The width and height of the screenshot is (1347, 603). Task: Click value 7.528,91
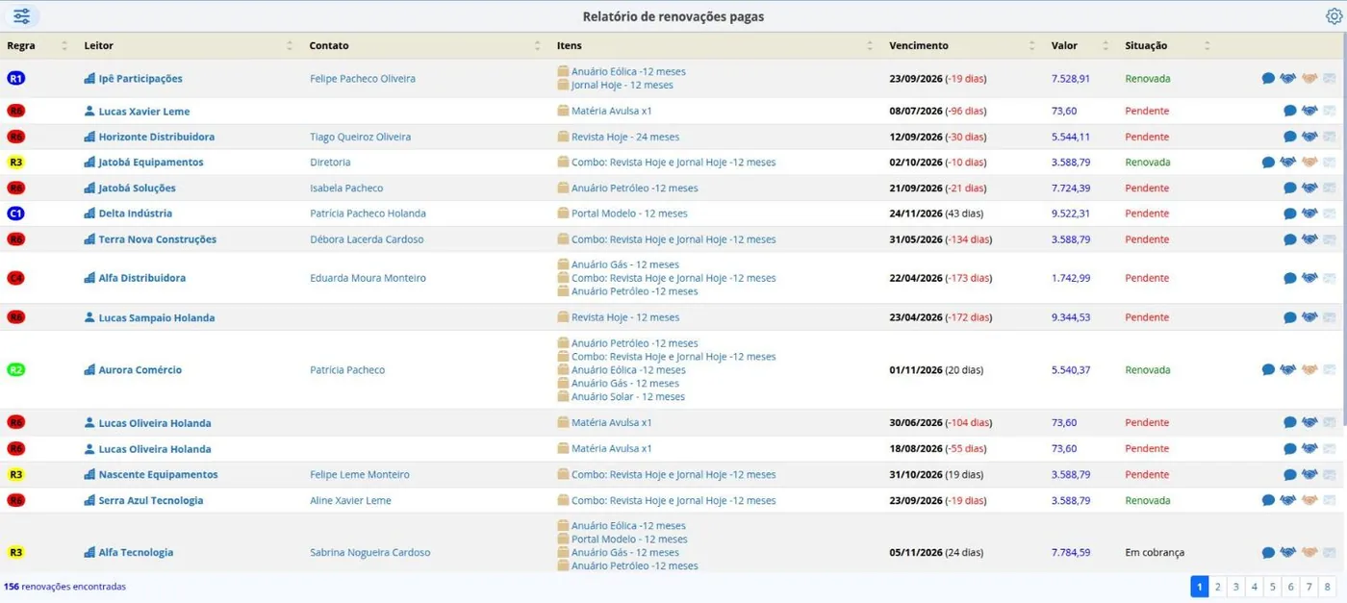coord(1071,79)
